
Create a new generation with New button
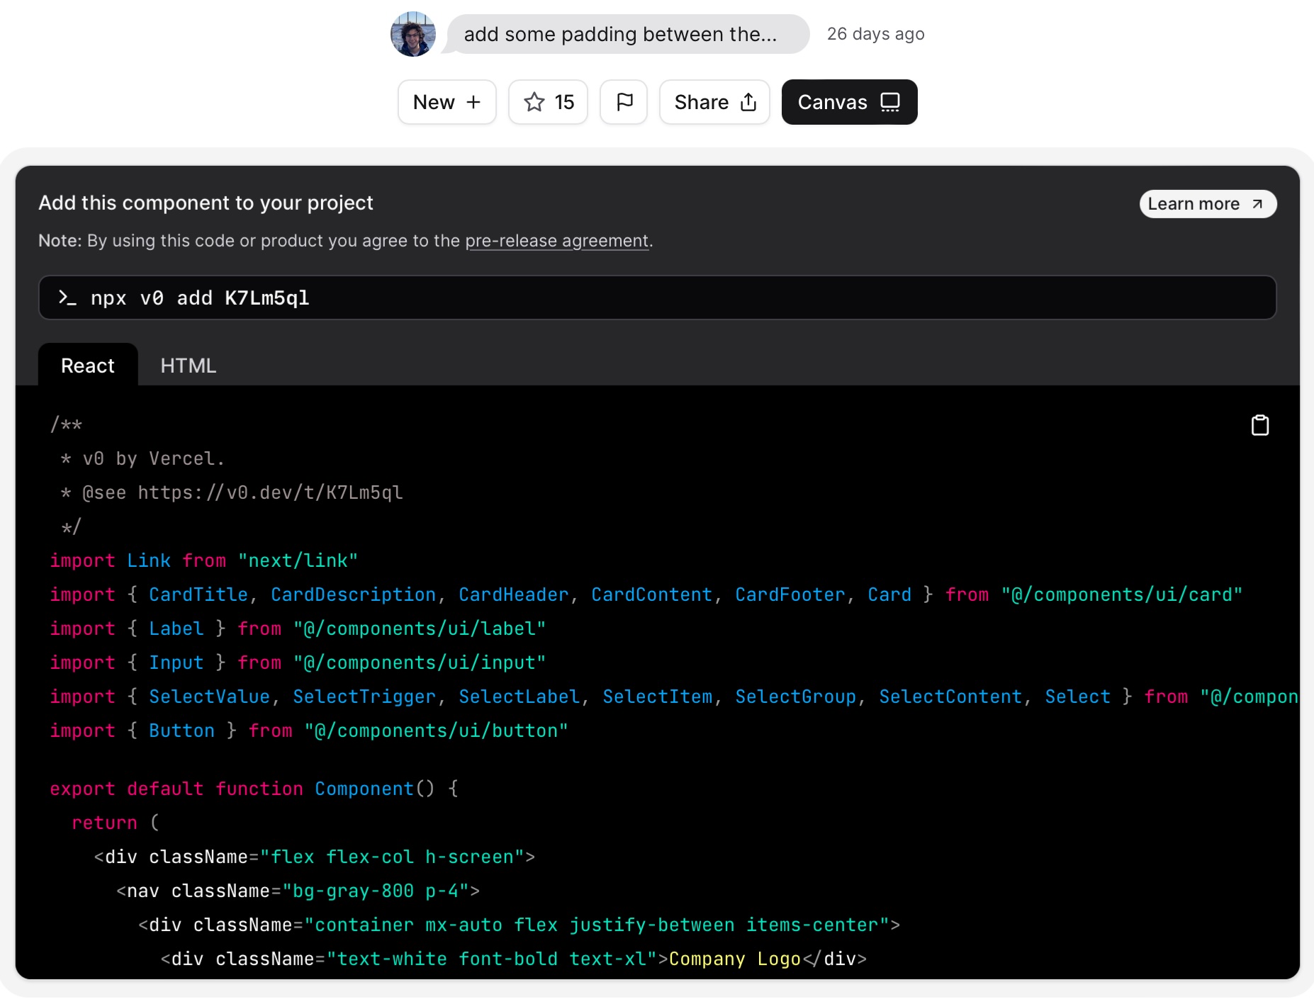(x=447, y=102)
